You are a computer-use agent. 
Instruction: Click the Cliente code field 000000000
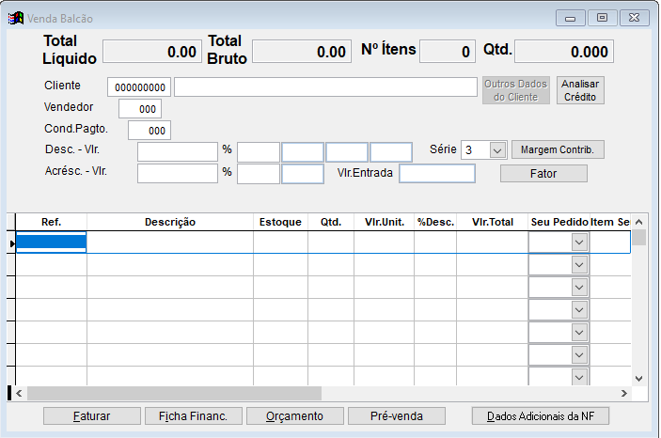(139, 87)
